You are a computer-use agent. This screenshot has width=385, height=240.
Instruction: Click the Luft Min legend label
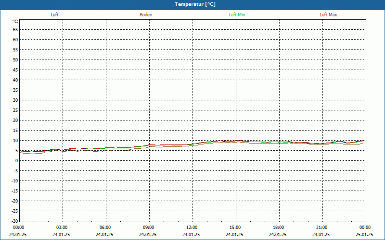[237, 15]
